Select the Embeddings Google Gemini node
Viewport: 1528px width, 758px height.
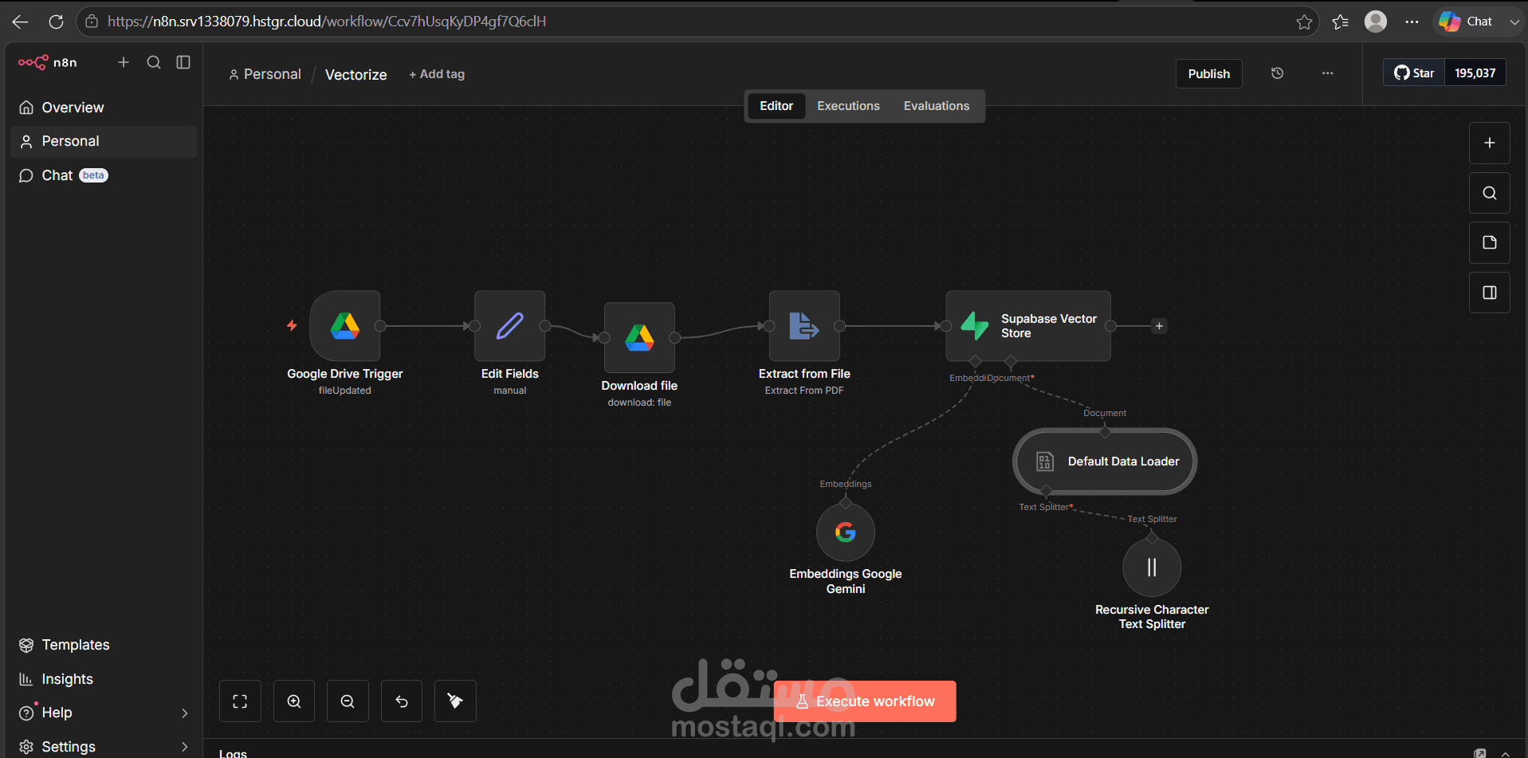846,532
